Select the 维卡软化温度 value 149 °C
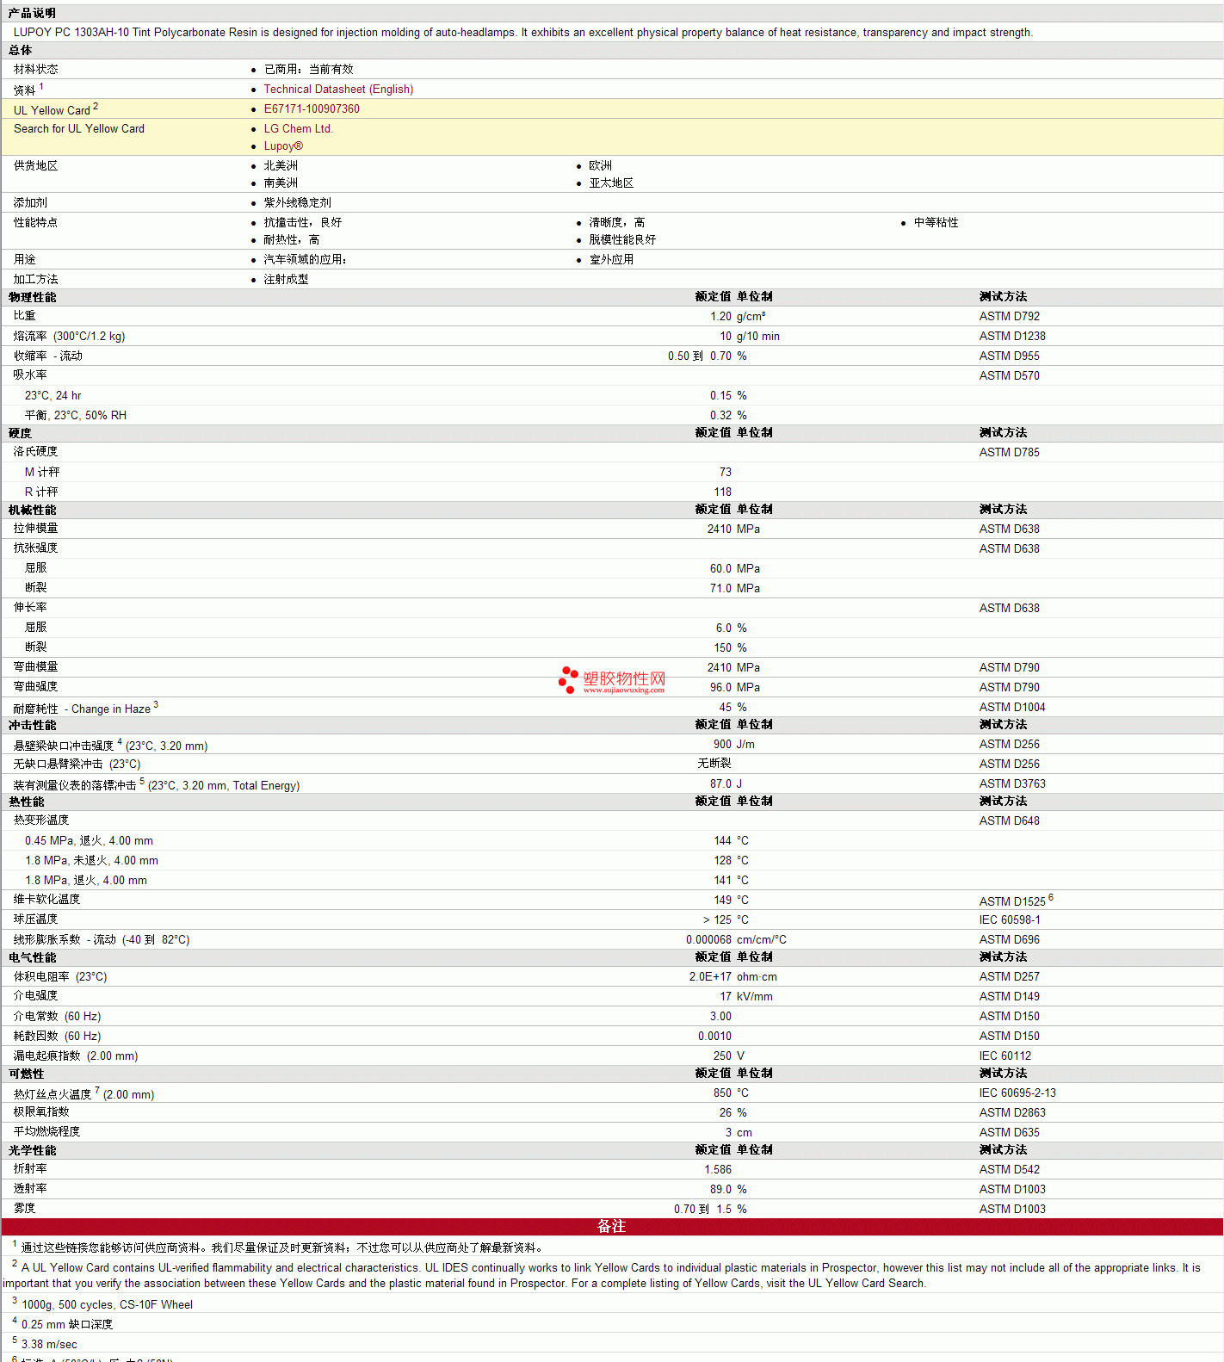The height and width of the screenshot is (1362, 1224). pos(731,900)
